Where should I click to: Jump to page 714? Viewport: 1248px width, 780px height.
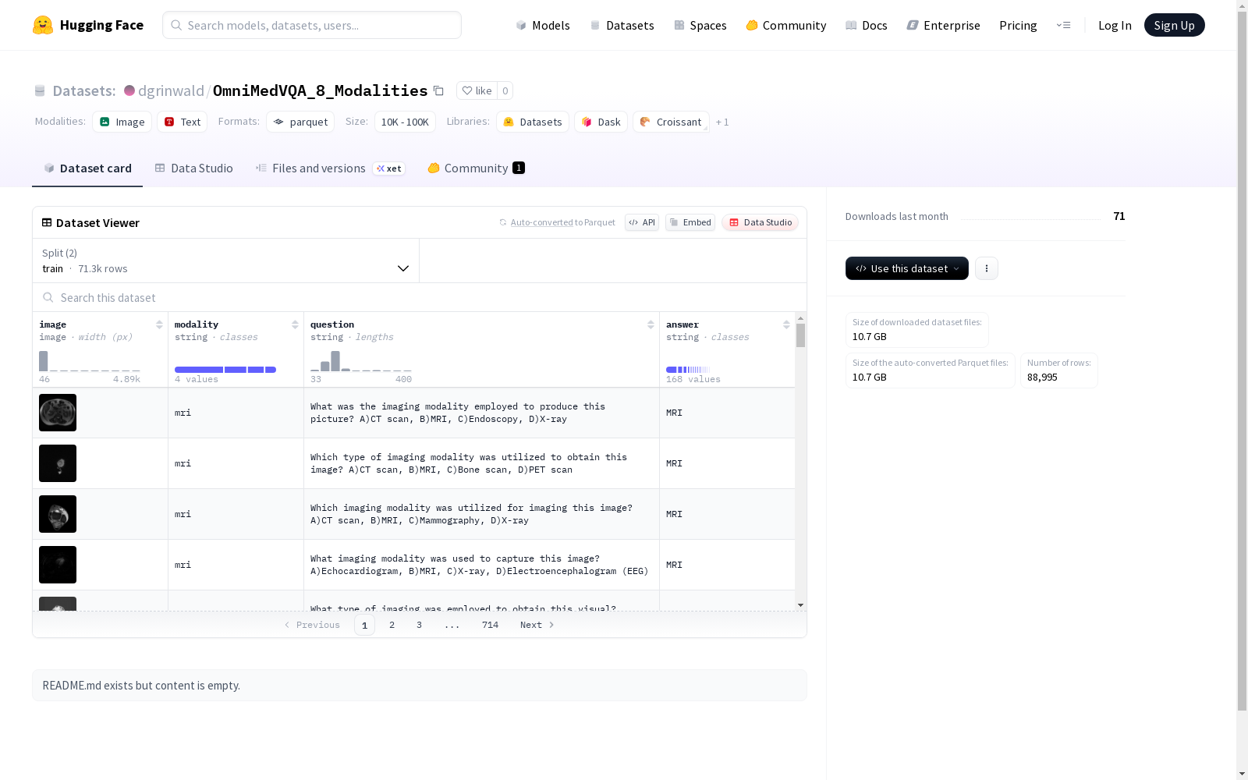pos(490,625)
